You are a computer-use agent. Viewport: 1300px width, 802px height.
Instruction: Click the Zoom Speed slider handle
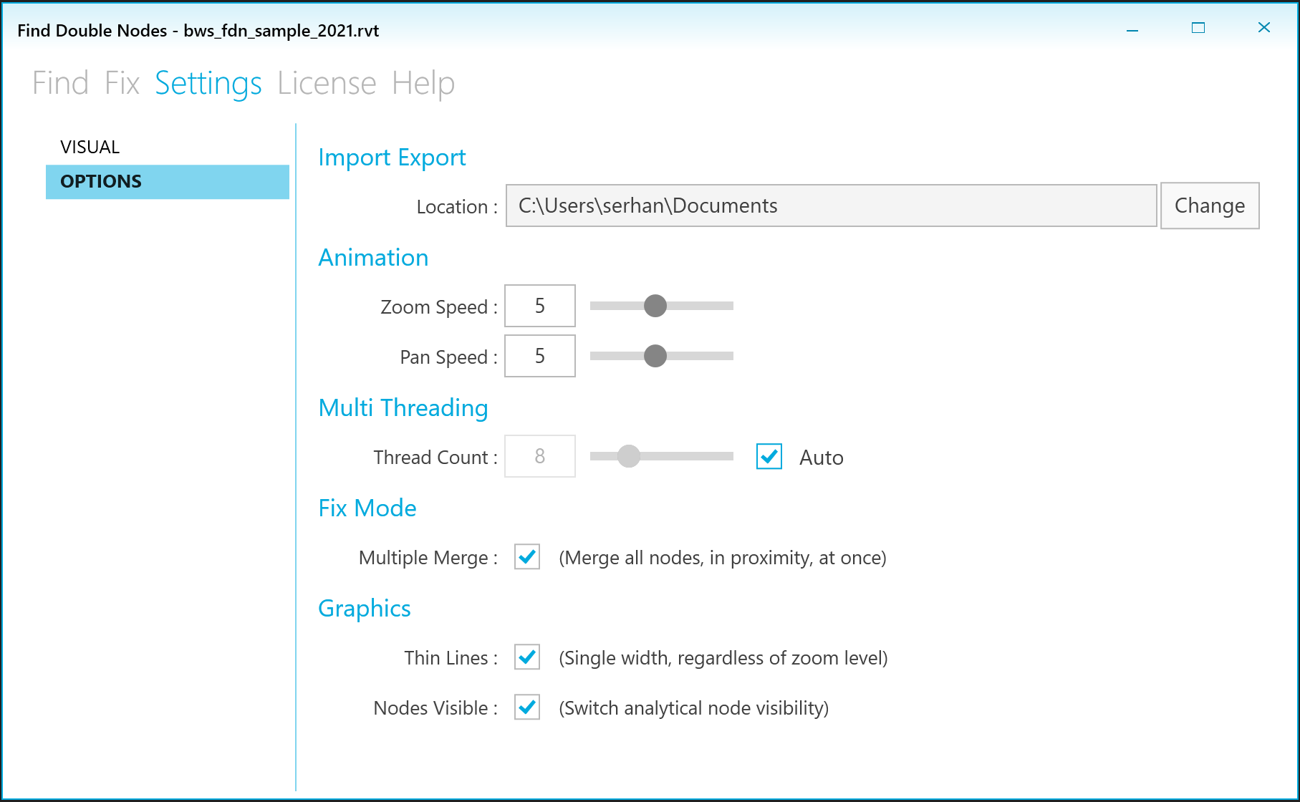[x=655, y=306]
